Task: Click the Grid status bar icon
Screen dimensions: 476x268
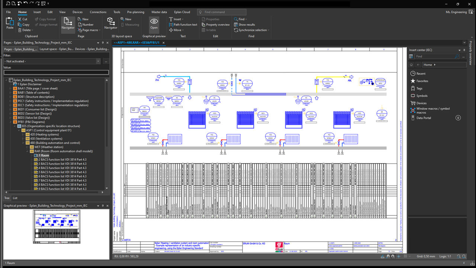Action: pyautogui.click(x=405, y=256)
